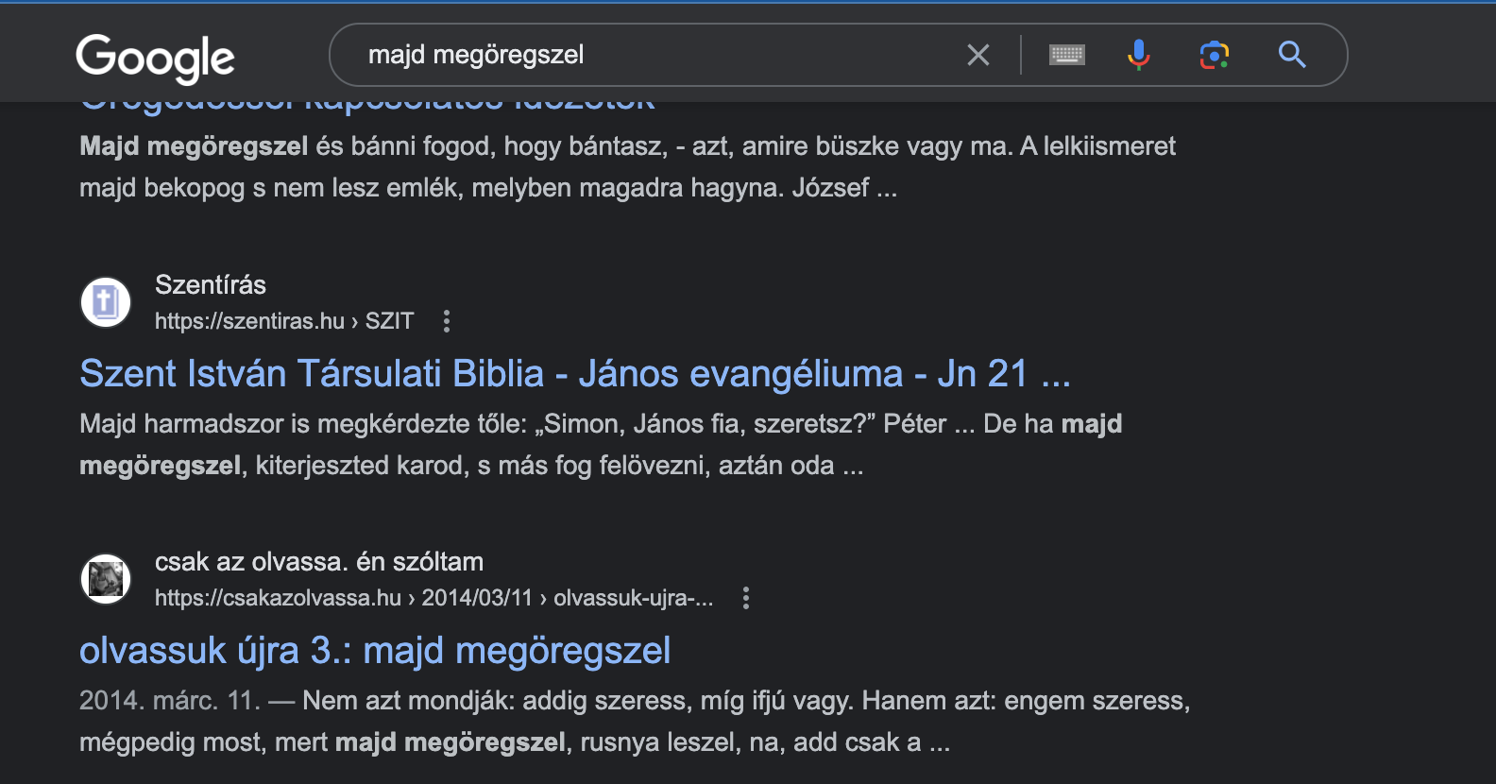
Task: Open 'Szent István Társulati Biblia - János evangéliuma' result
Action: [574, 374]
